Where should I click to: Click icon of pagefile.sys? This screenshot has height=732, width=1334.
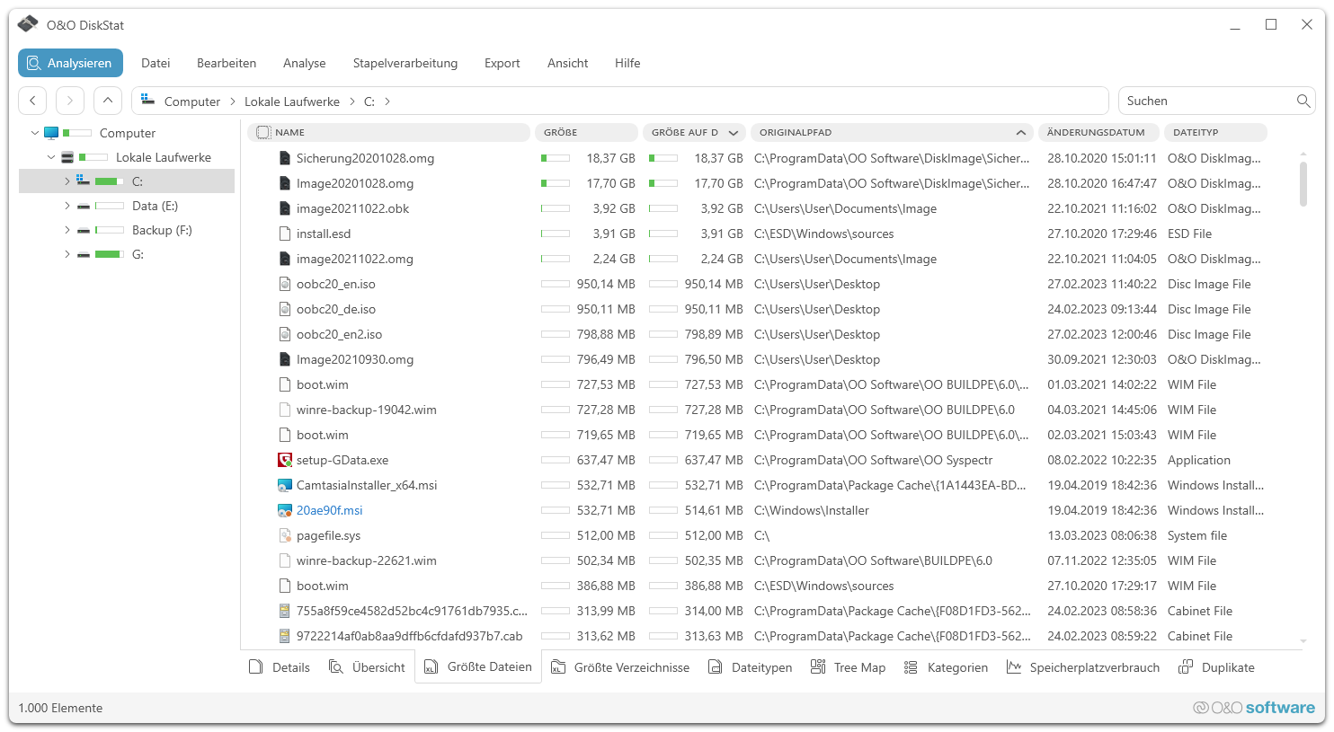285,535
